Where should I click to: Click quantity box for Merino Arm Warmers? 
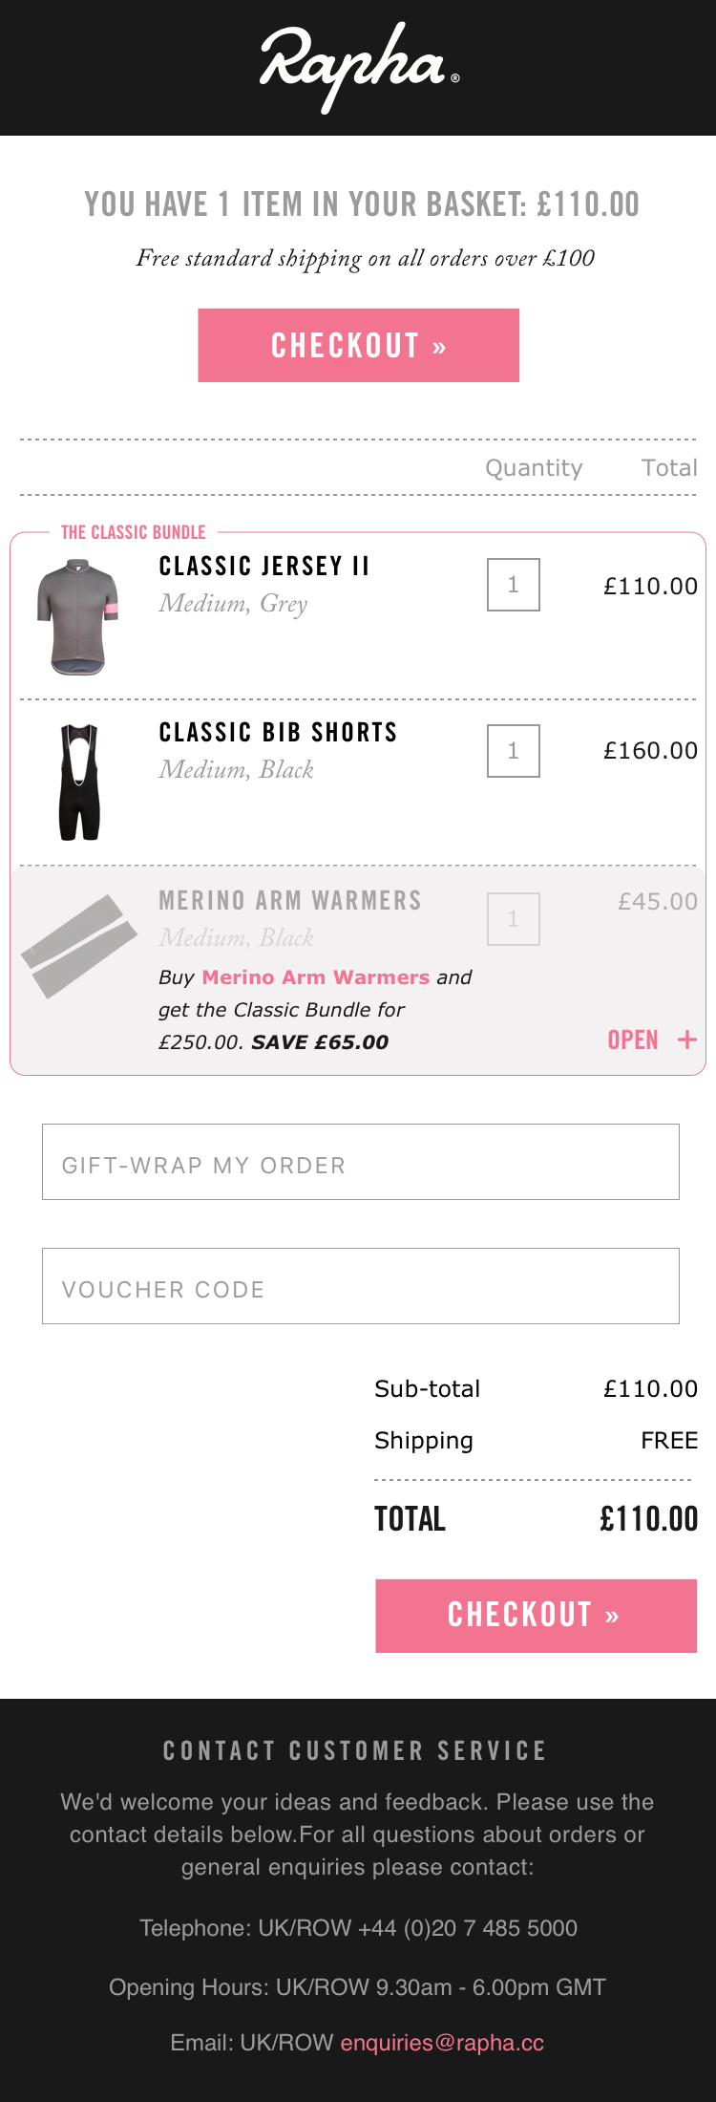coord(514,919)
